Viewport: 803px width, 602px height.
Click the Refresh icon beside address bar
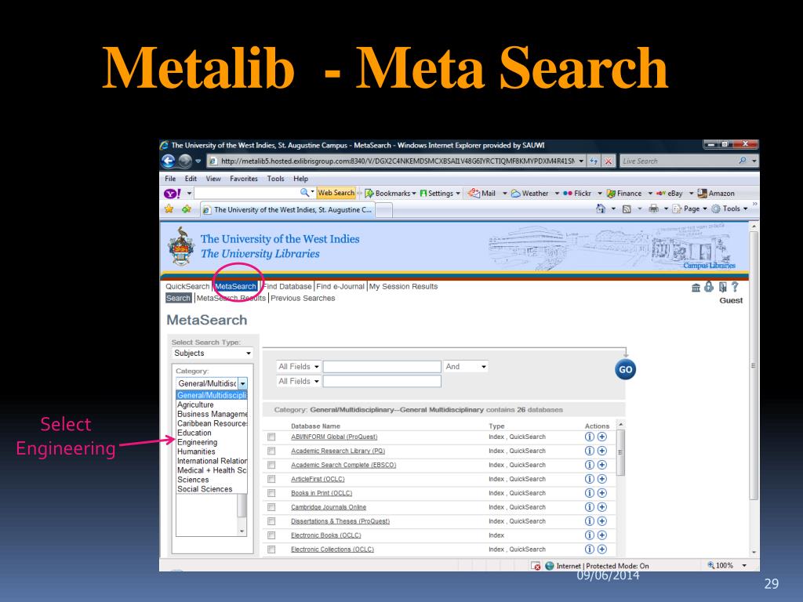click(594, 161)
